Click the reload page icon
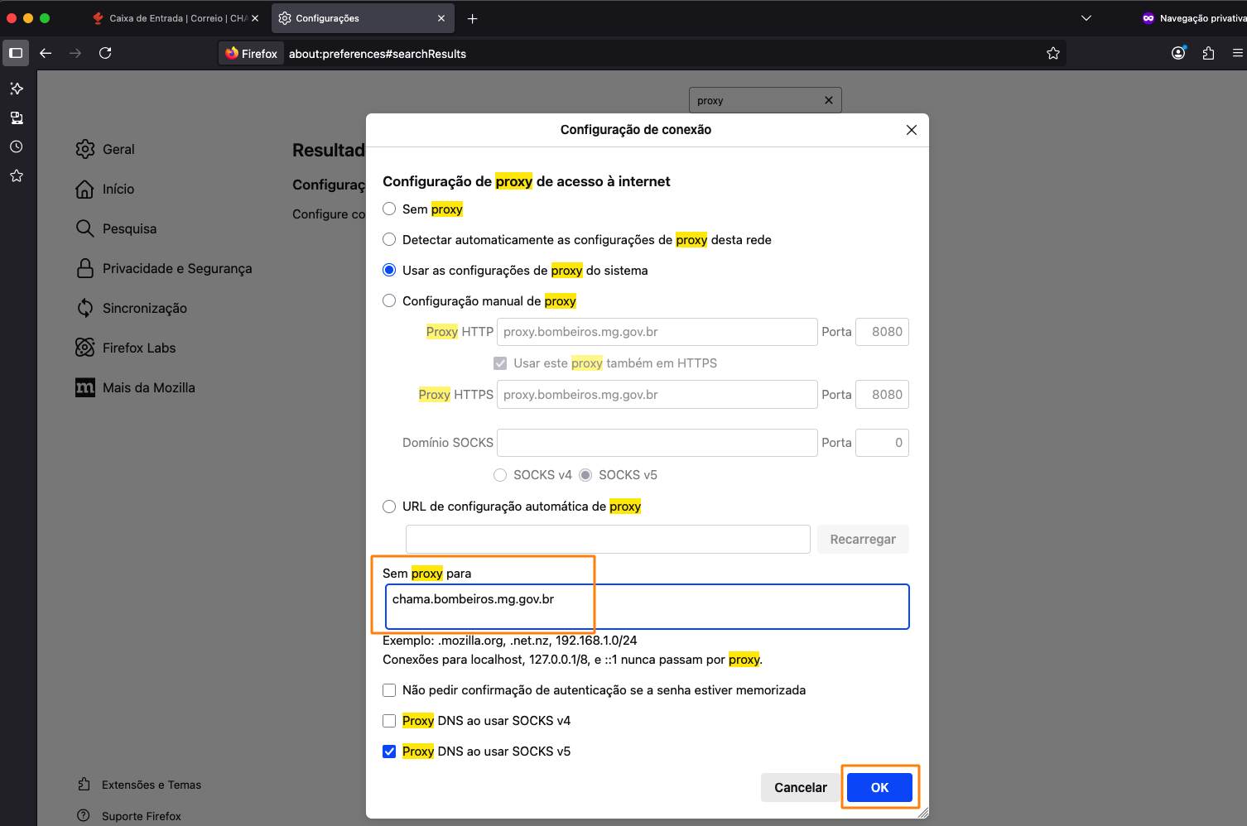The image size is (1247, 826). click(105, 53)
